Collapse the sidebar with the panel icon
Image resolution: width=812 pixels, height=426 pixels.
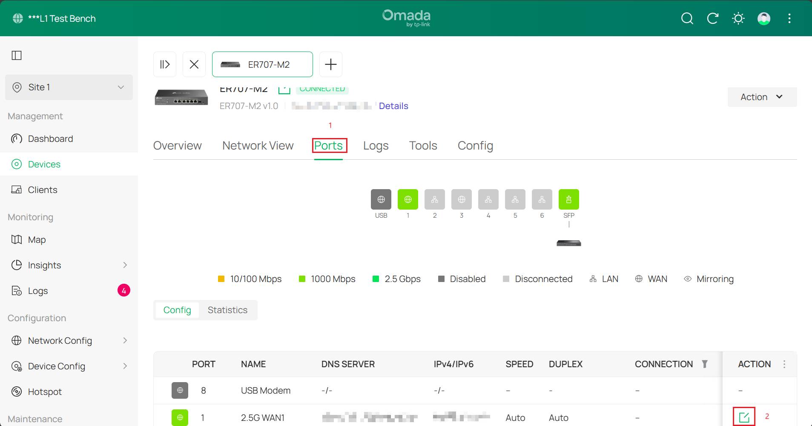tap(17, 55)
